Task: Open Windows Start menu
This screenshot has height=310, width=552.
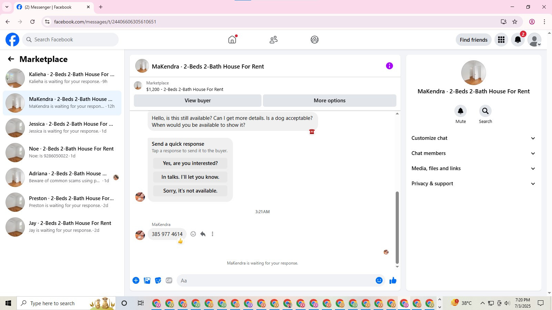Action: click(8, 303)
